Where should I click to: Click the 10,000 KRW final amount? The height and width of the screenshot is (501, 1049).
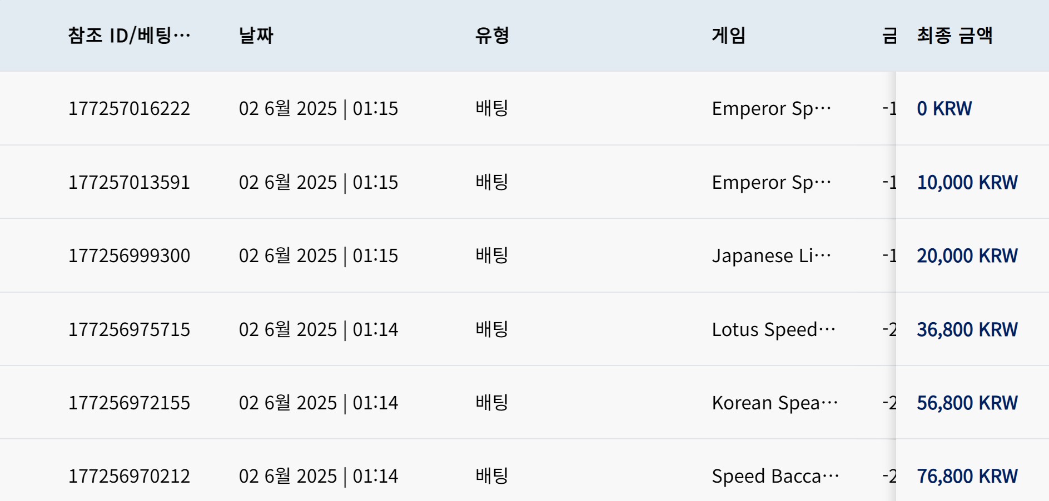coord(967,182)
